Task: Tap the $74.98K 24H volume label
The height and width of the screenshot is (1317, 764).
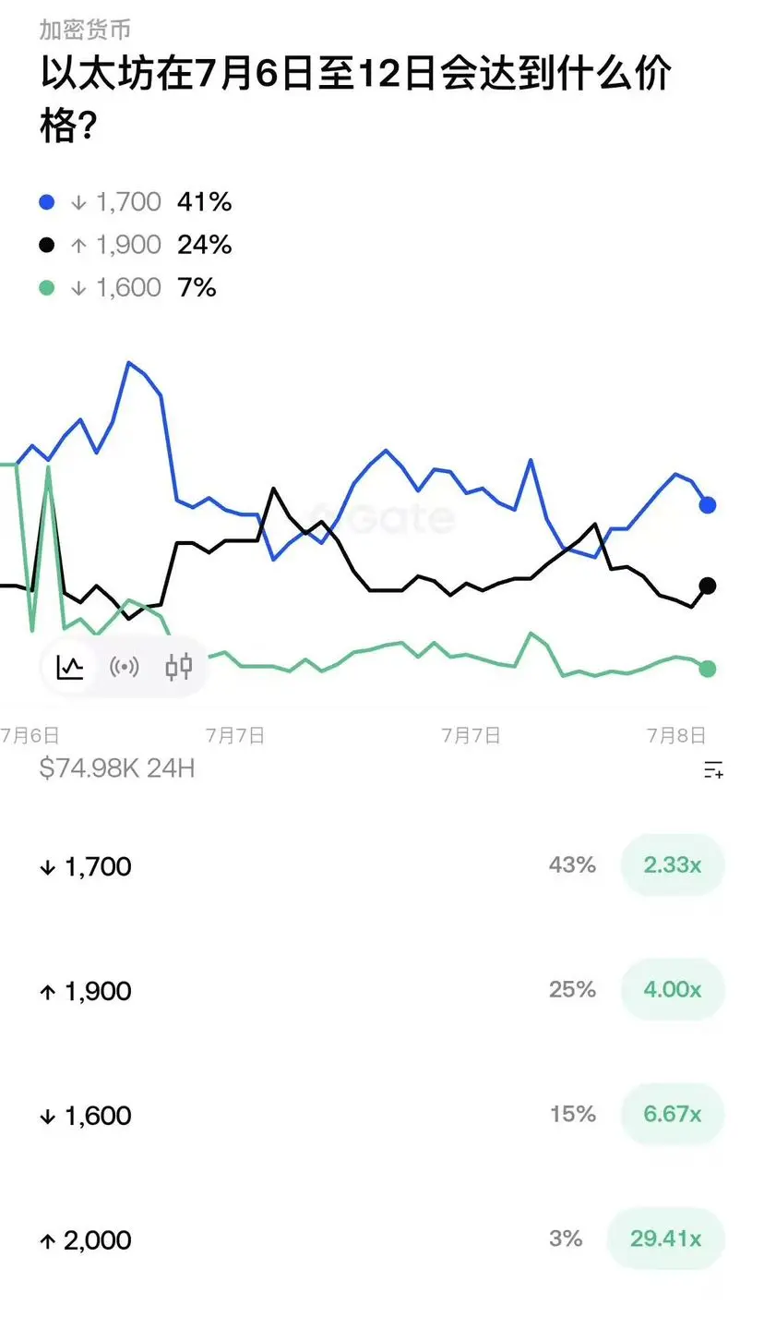Action: coord(117,767)
